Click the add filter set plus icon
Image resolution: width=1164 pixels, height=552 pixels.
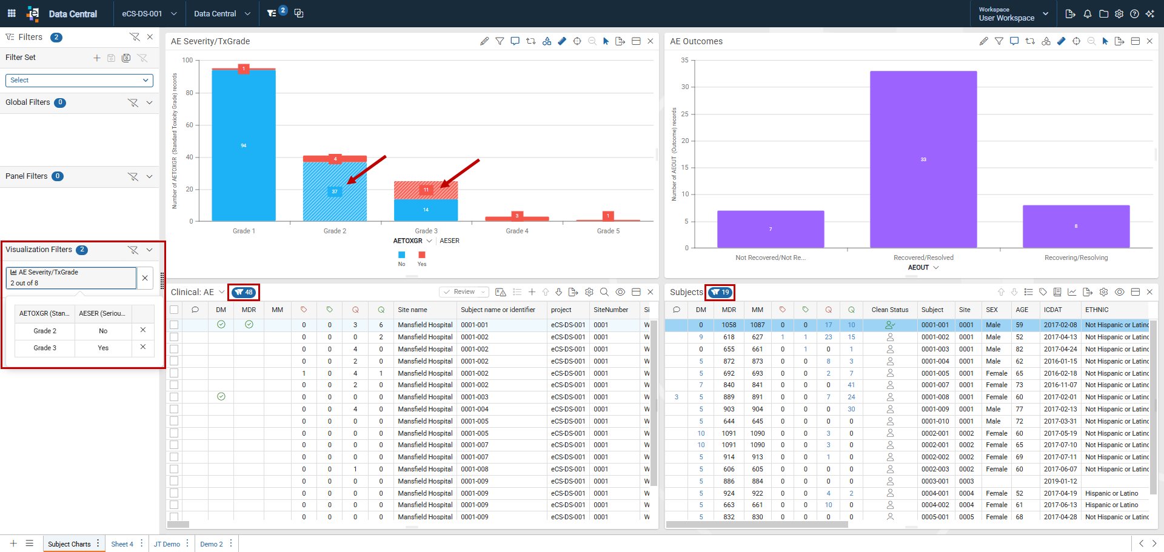97,58
